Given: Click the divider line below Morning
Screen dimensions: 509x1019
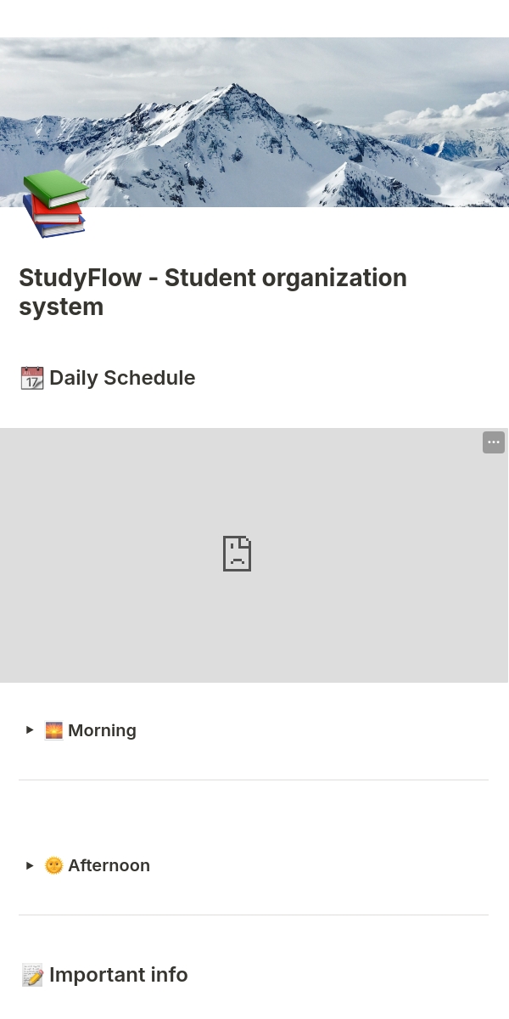Looking at the screenshot, I should [254, 780].
